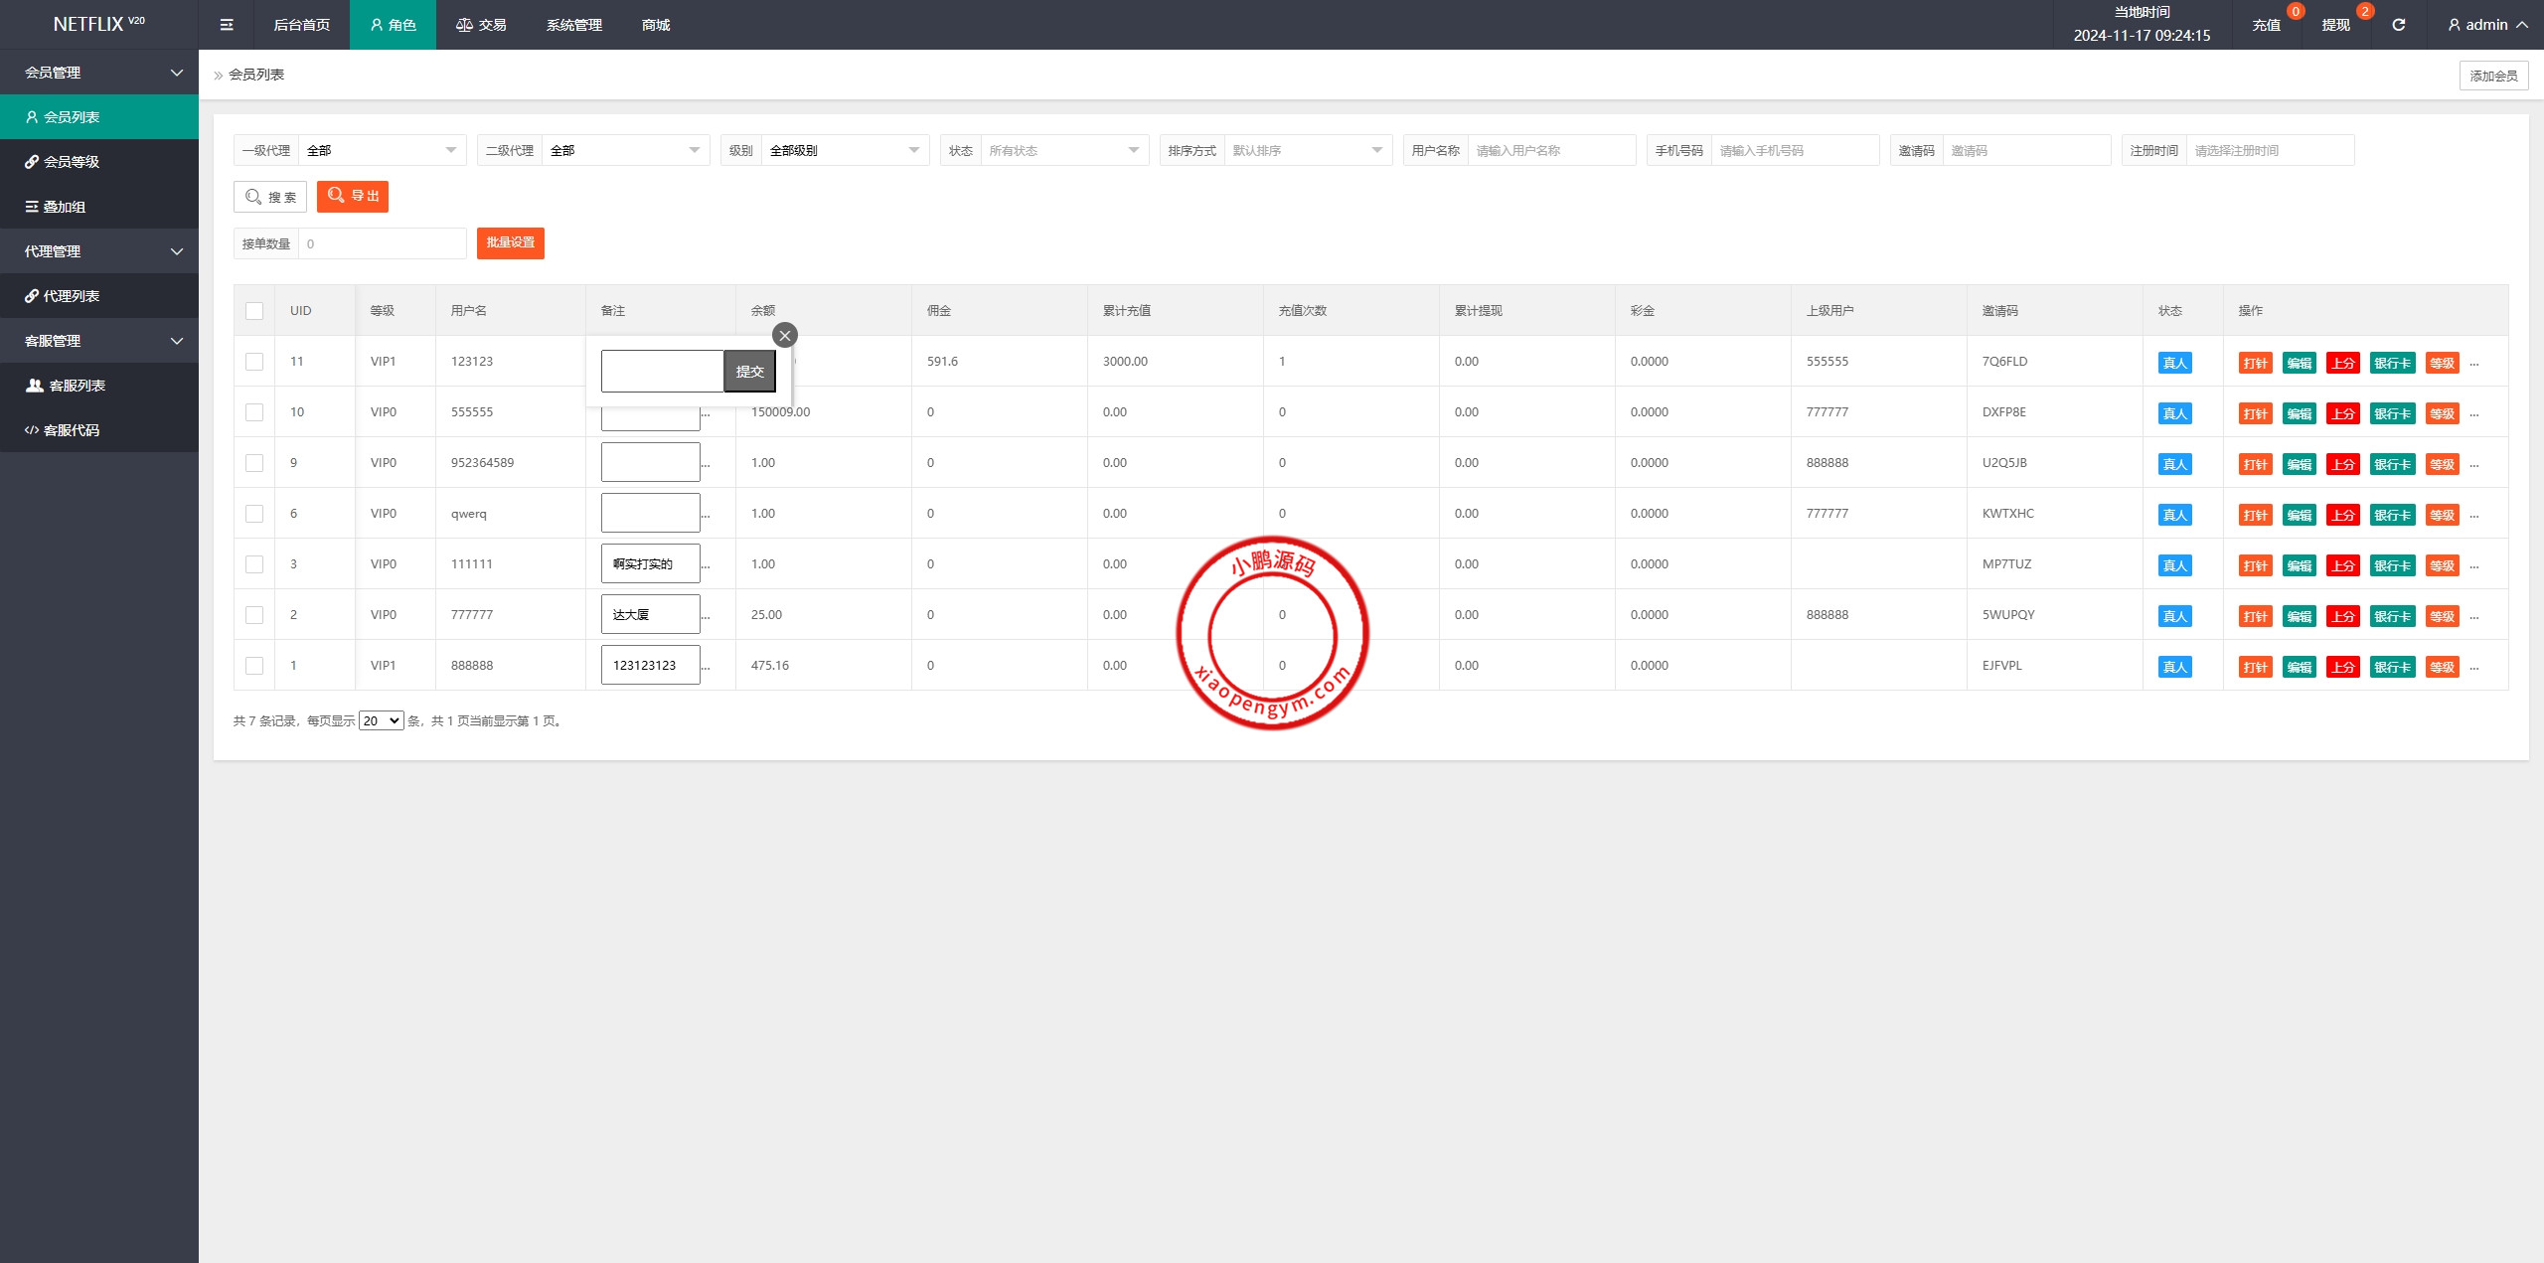Close the remark popup with the X icon

(x=785, y=336)
